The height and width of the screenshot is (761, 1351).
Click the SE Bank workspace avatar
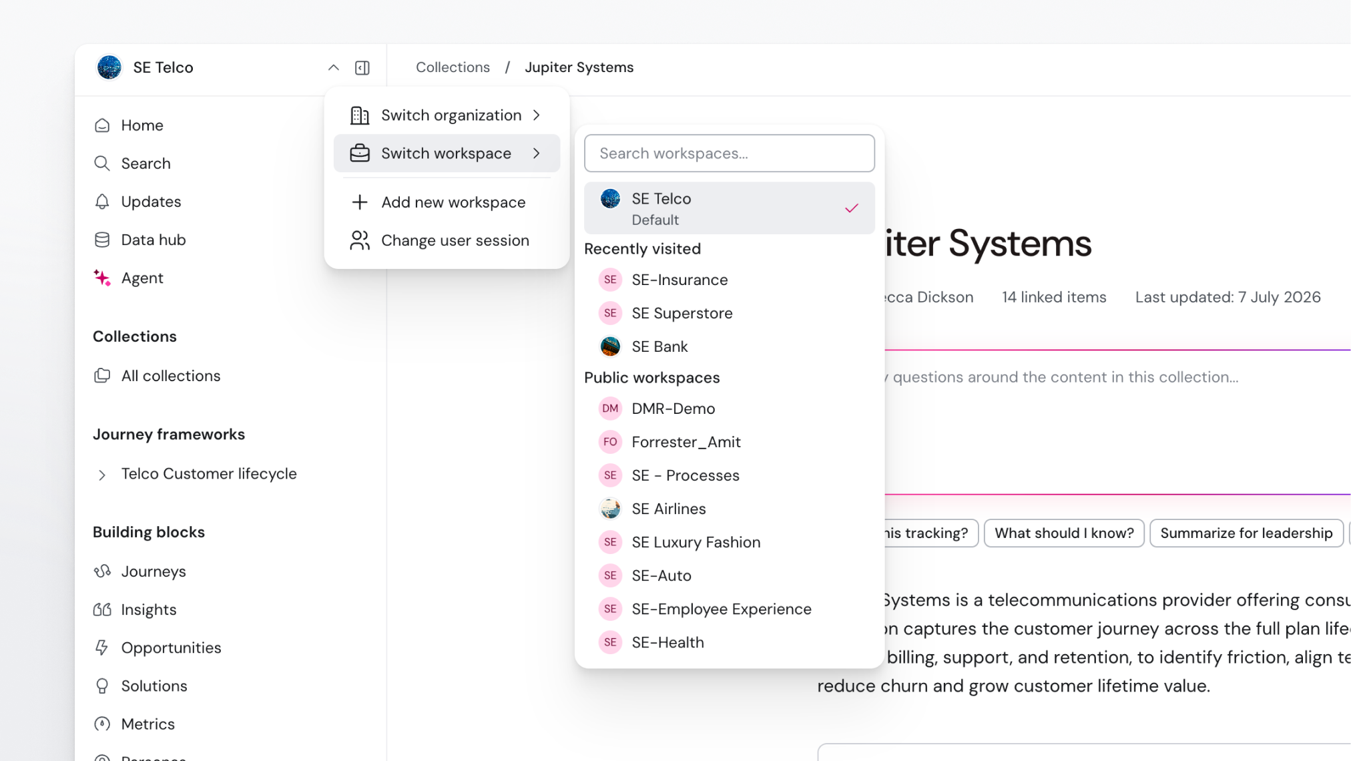610,346
